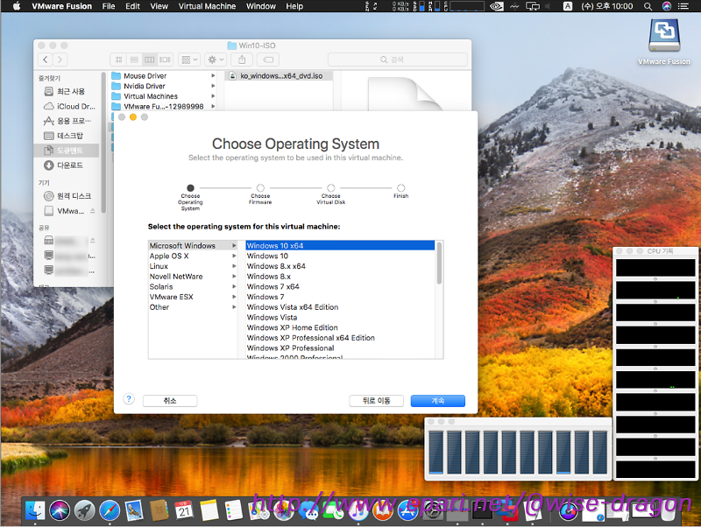This screenshot has height=527, width=701.
Task: Go forward in Win10-ISO Finder window
Action: point(60,60)
